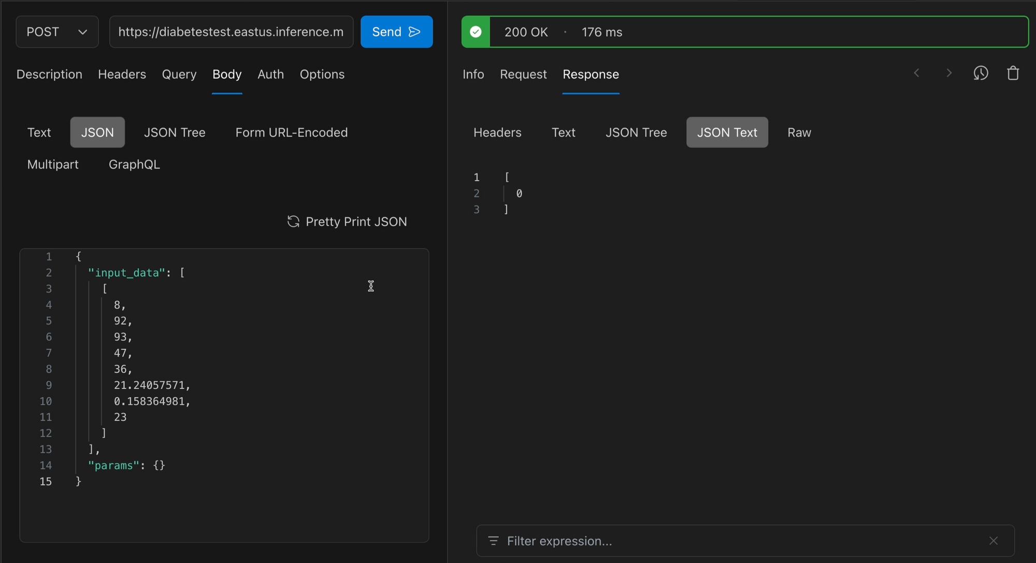Select JSON Tree body format
The image size is (1036, 563).
[x=175, y=133]
